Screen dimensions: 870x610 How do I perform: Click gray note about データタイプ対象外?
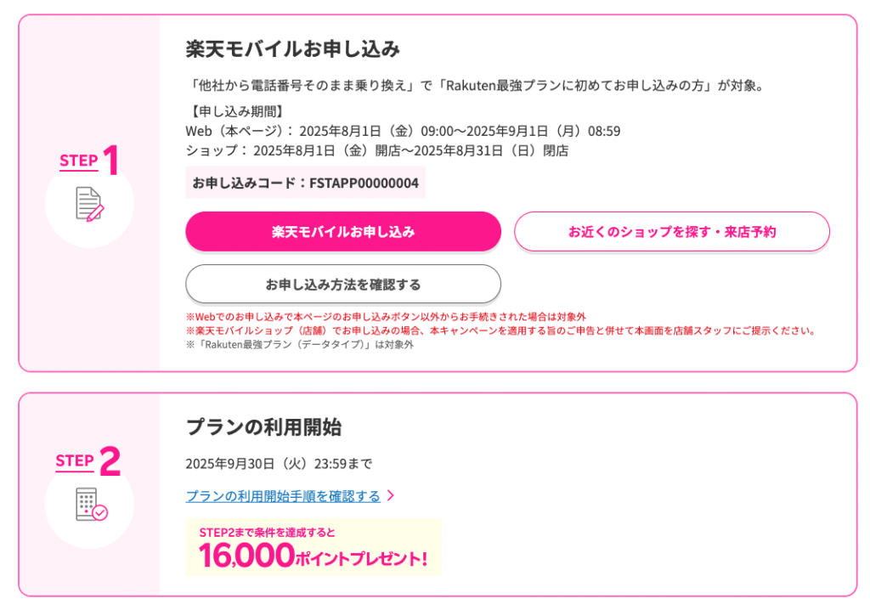(300, 345)
